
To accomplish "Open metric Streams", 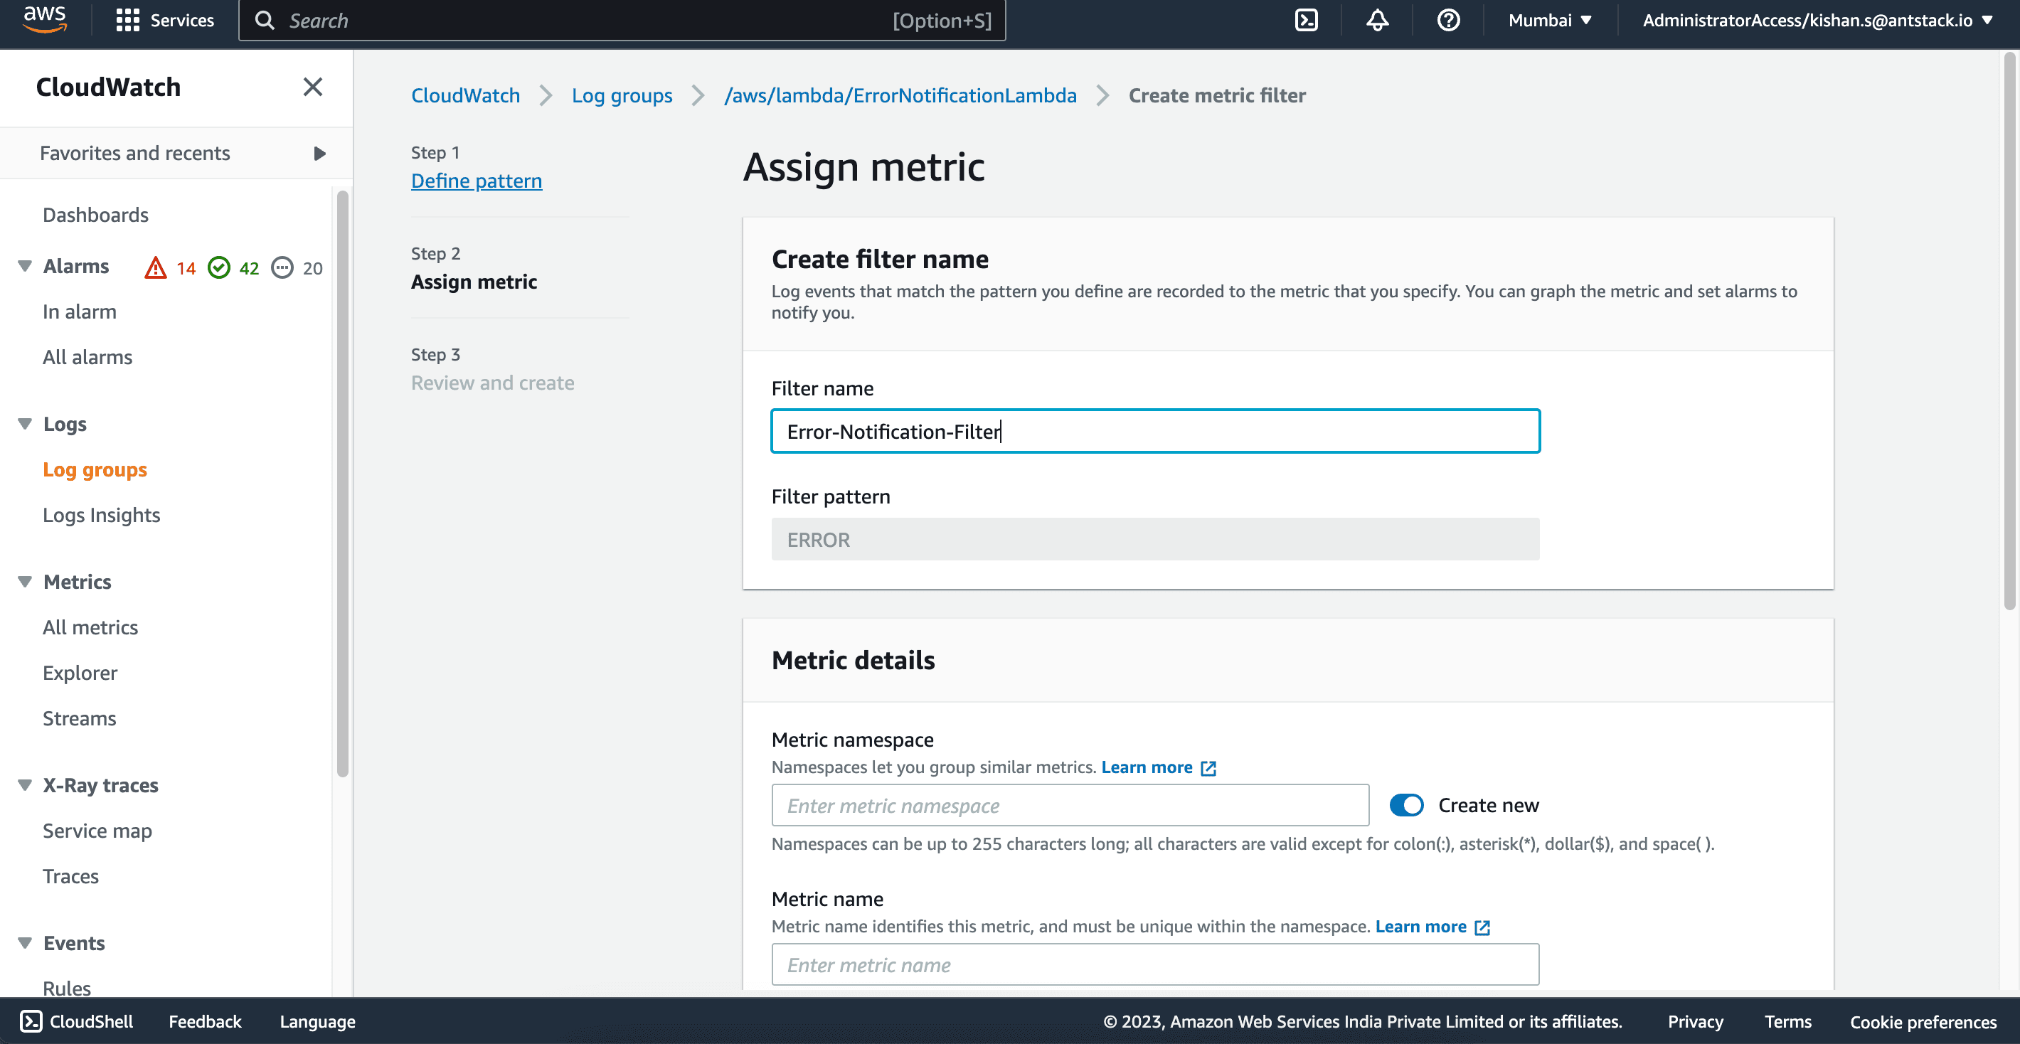I will coord(79,719).
